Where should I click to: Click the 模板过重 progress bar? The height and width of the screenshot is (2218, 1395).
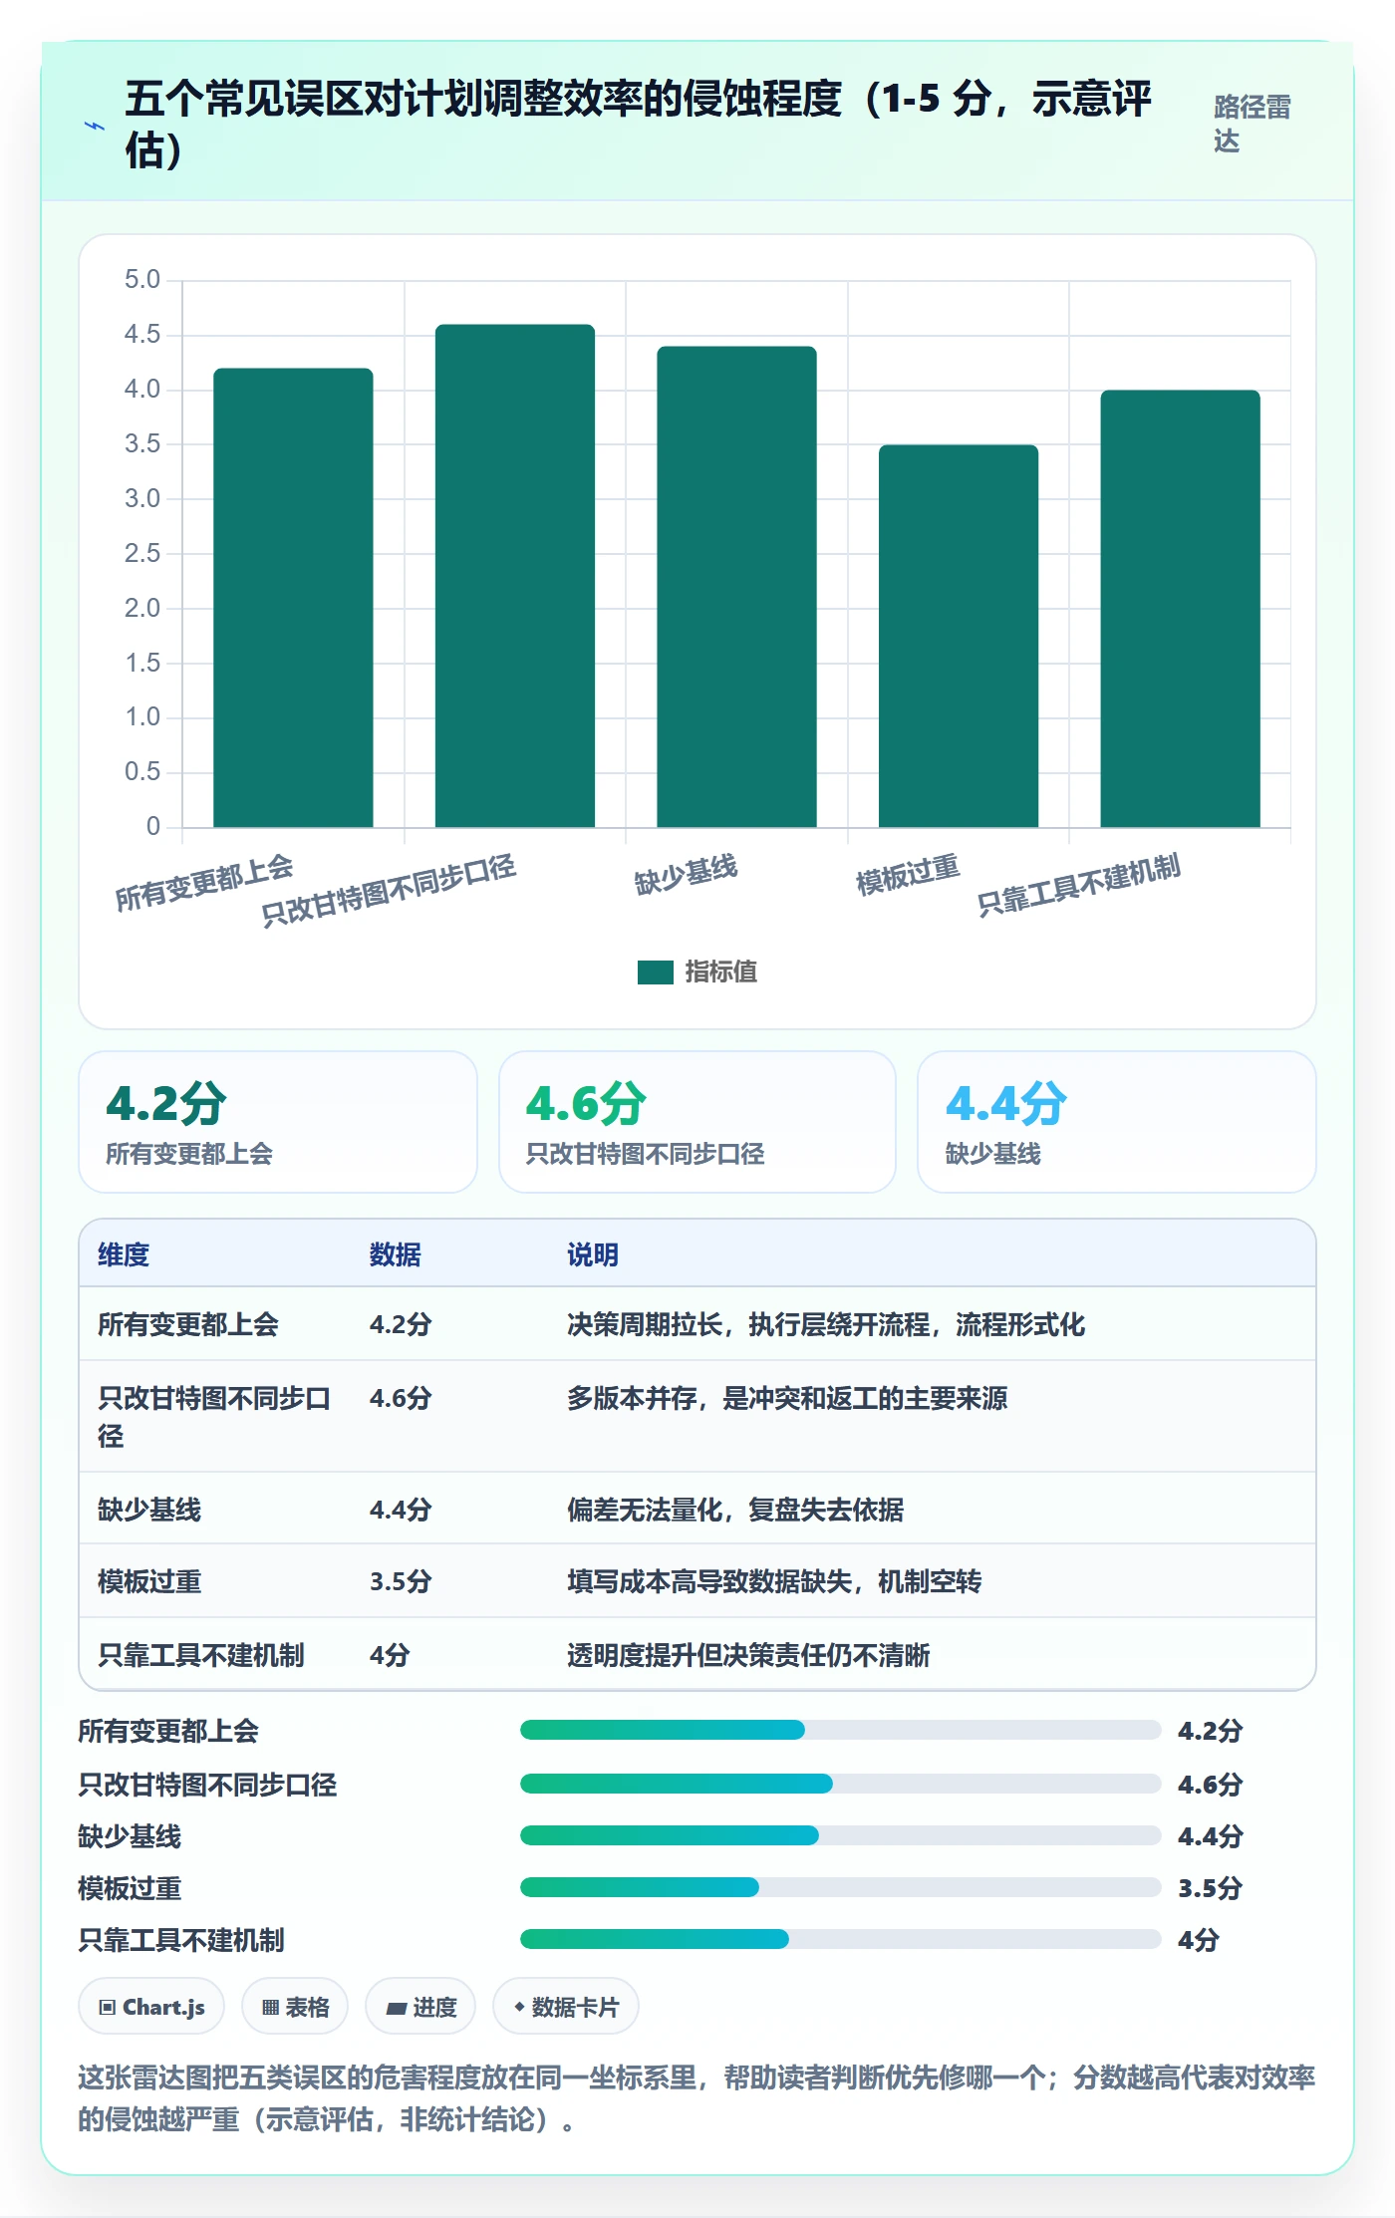pyautogui.click(x=840, y=1887)
